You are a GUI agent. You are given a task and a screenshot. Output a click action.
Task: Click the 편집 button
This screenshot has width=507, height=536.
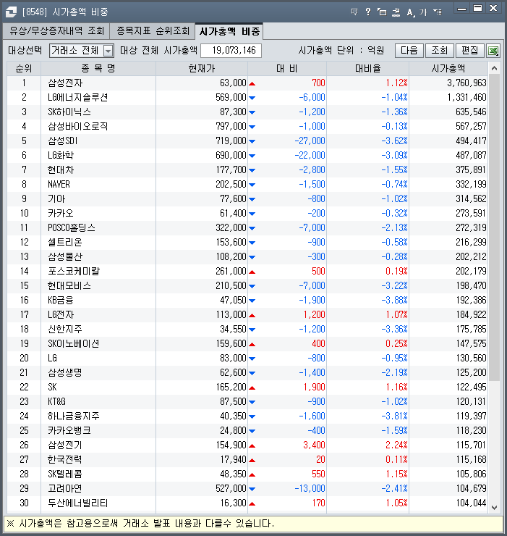coord(470,51)
